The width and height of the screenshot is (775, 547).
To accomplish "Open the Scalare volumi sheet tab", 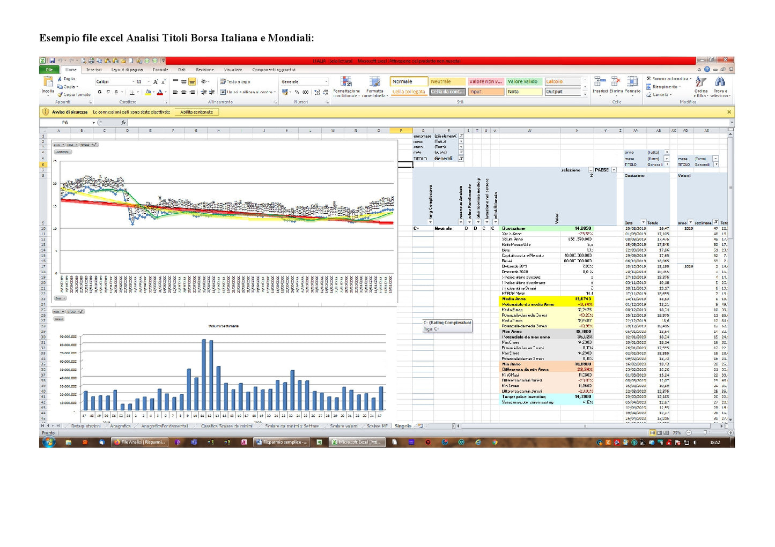I will coord(343,426).
